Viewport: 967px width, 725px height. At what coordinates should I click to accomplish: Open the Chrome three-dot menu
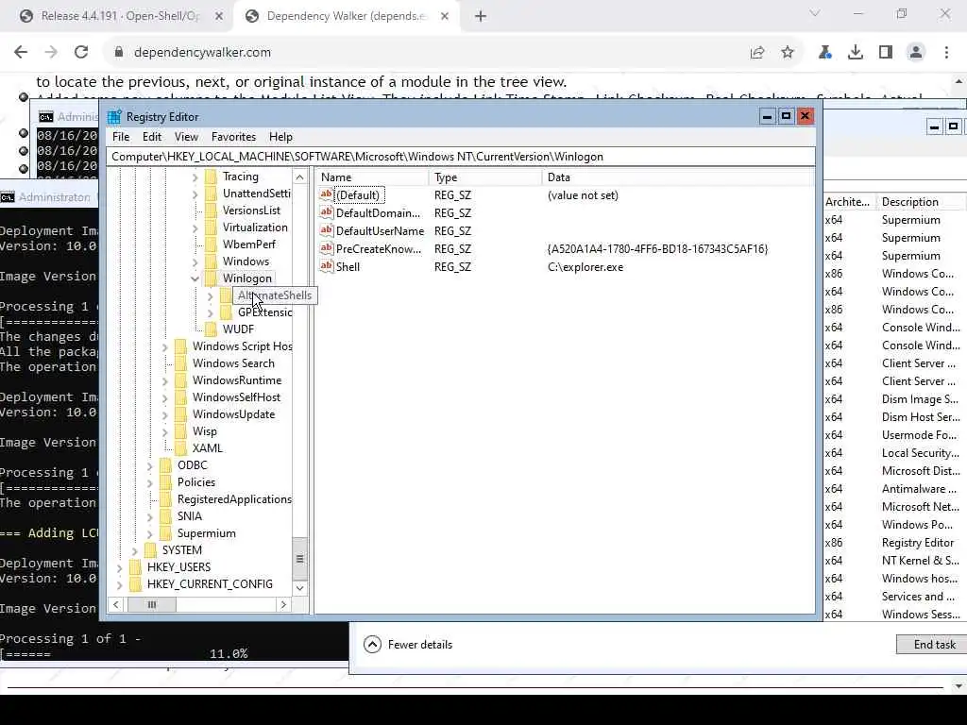coord(946,53)
